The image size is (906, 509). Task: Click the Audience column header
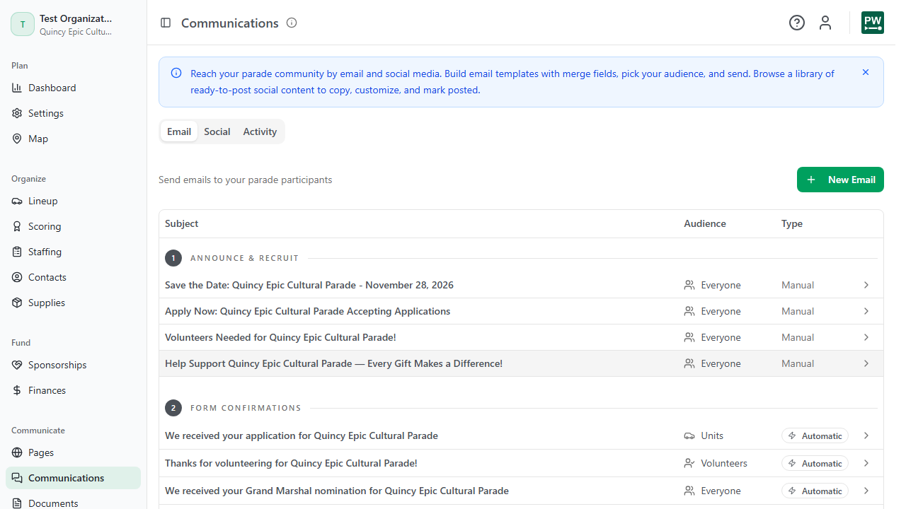(x=705, y=223)
